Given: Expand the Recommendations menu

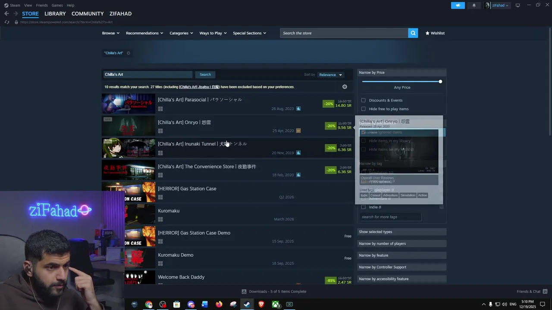Looking at the screenshot, I should point(144,33).
